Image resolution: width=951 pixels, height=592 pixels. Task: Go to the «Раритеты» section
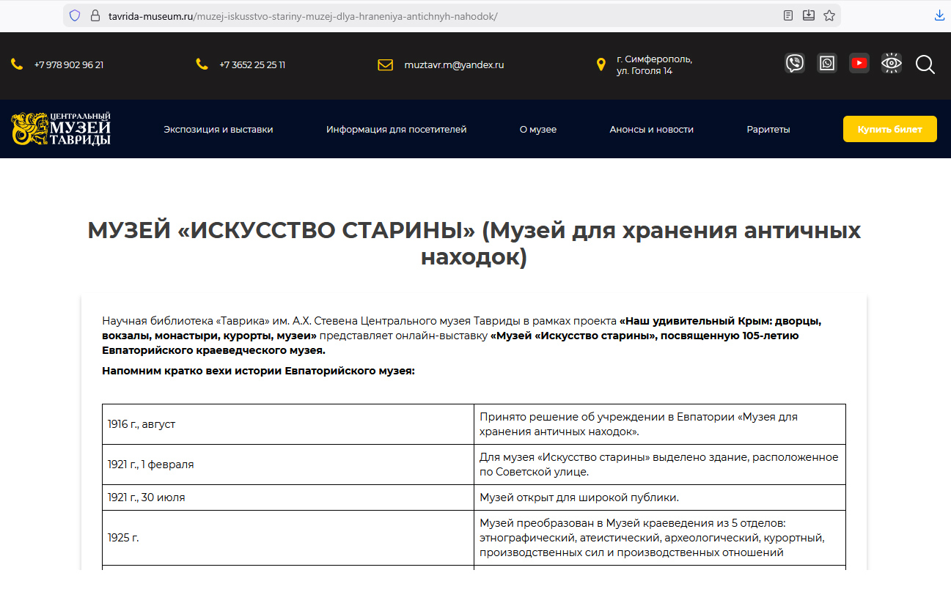768,130
